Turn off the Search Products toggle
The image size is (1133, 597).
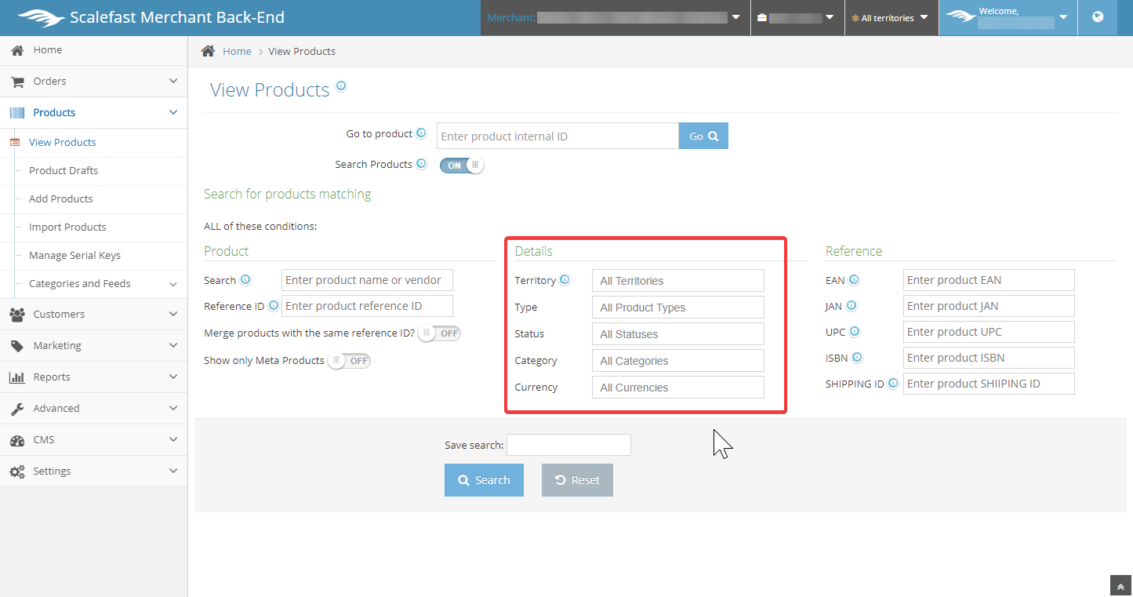click(462, 166)
